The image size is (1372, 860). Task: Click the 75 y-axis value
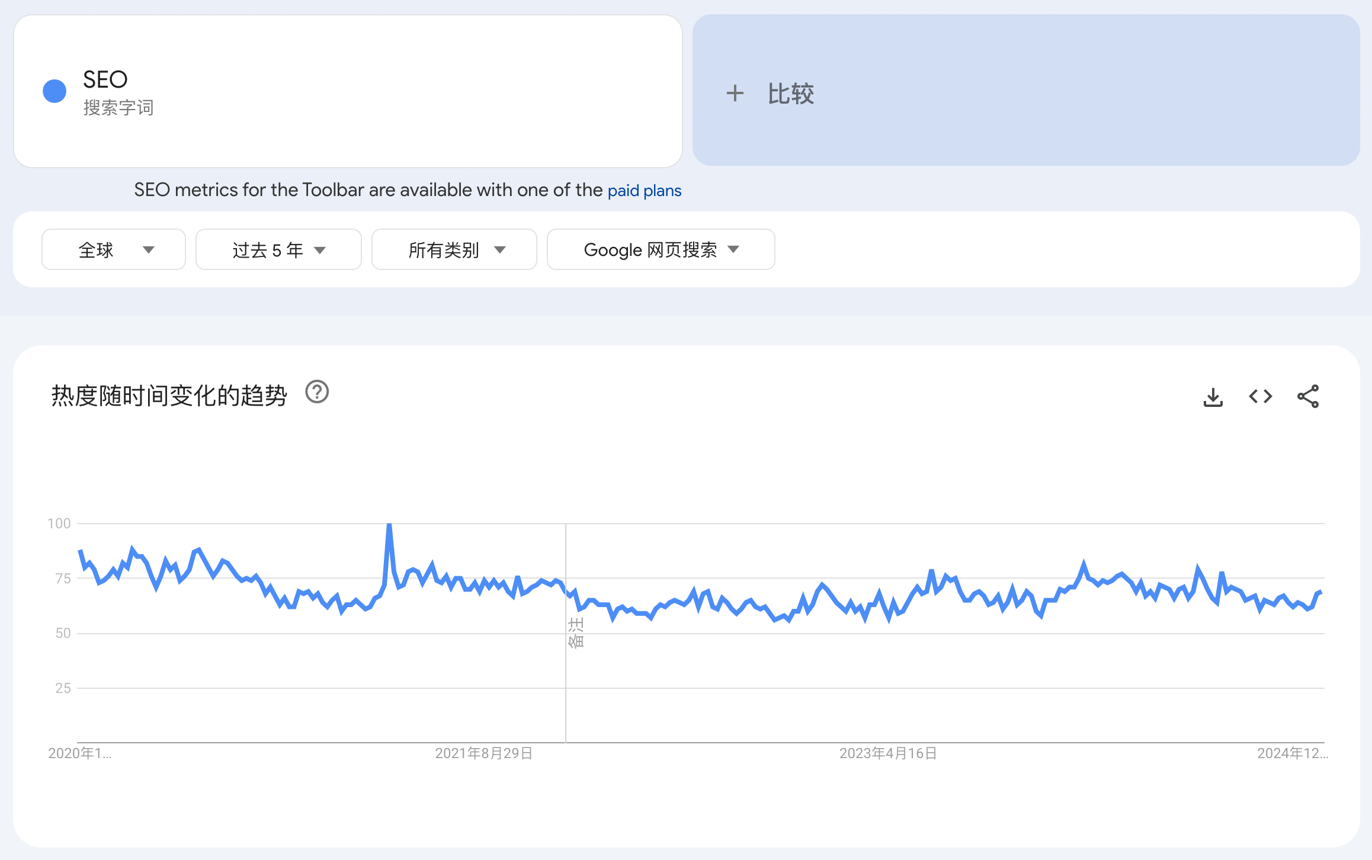63,579
